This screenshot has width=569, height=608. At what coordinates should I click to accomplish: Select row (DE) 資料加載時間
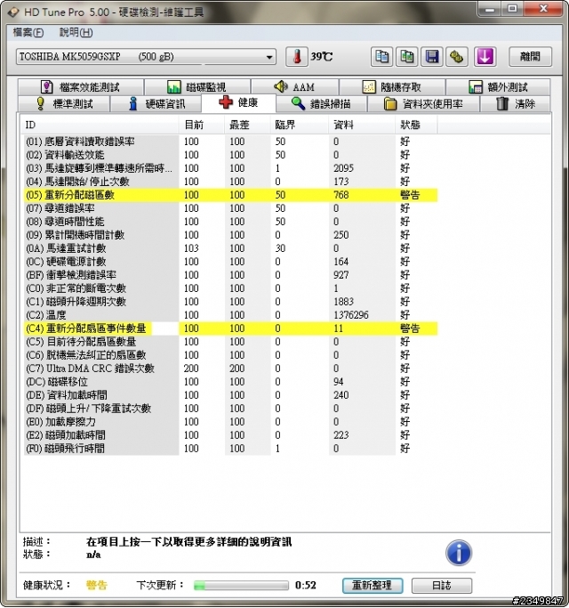click(x=231, y=395)
